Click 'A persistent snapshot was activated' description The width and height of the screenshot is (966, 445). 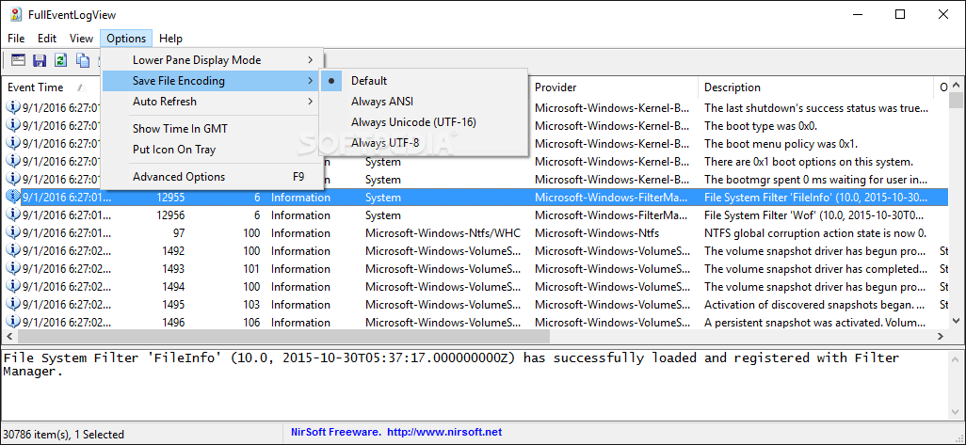814,323
